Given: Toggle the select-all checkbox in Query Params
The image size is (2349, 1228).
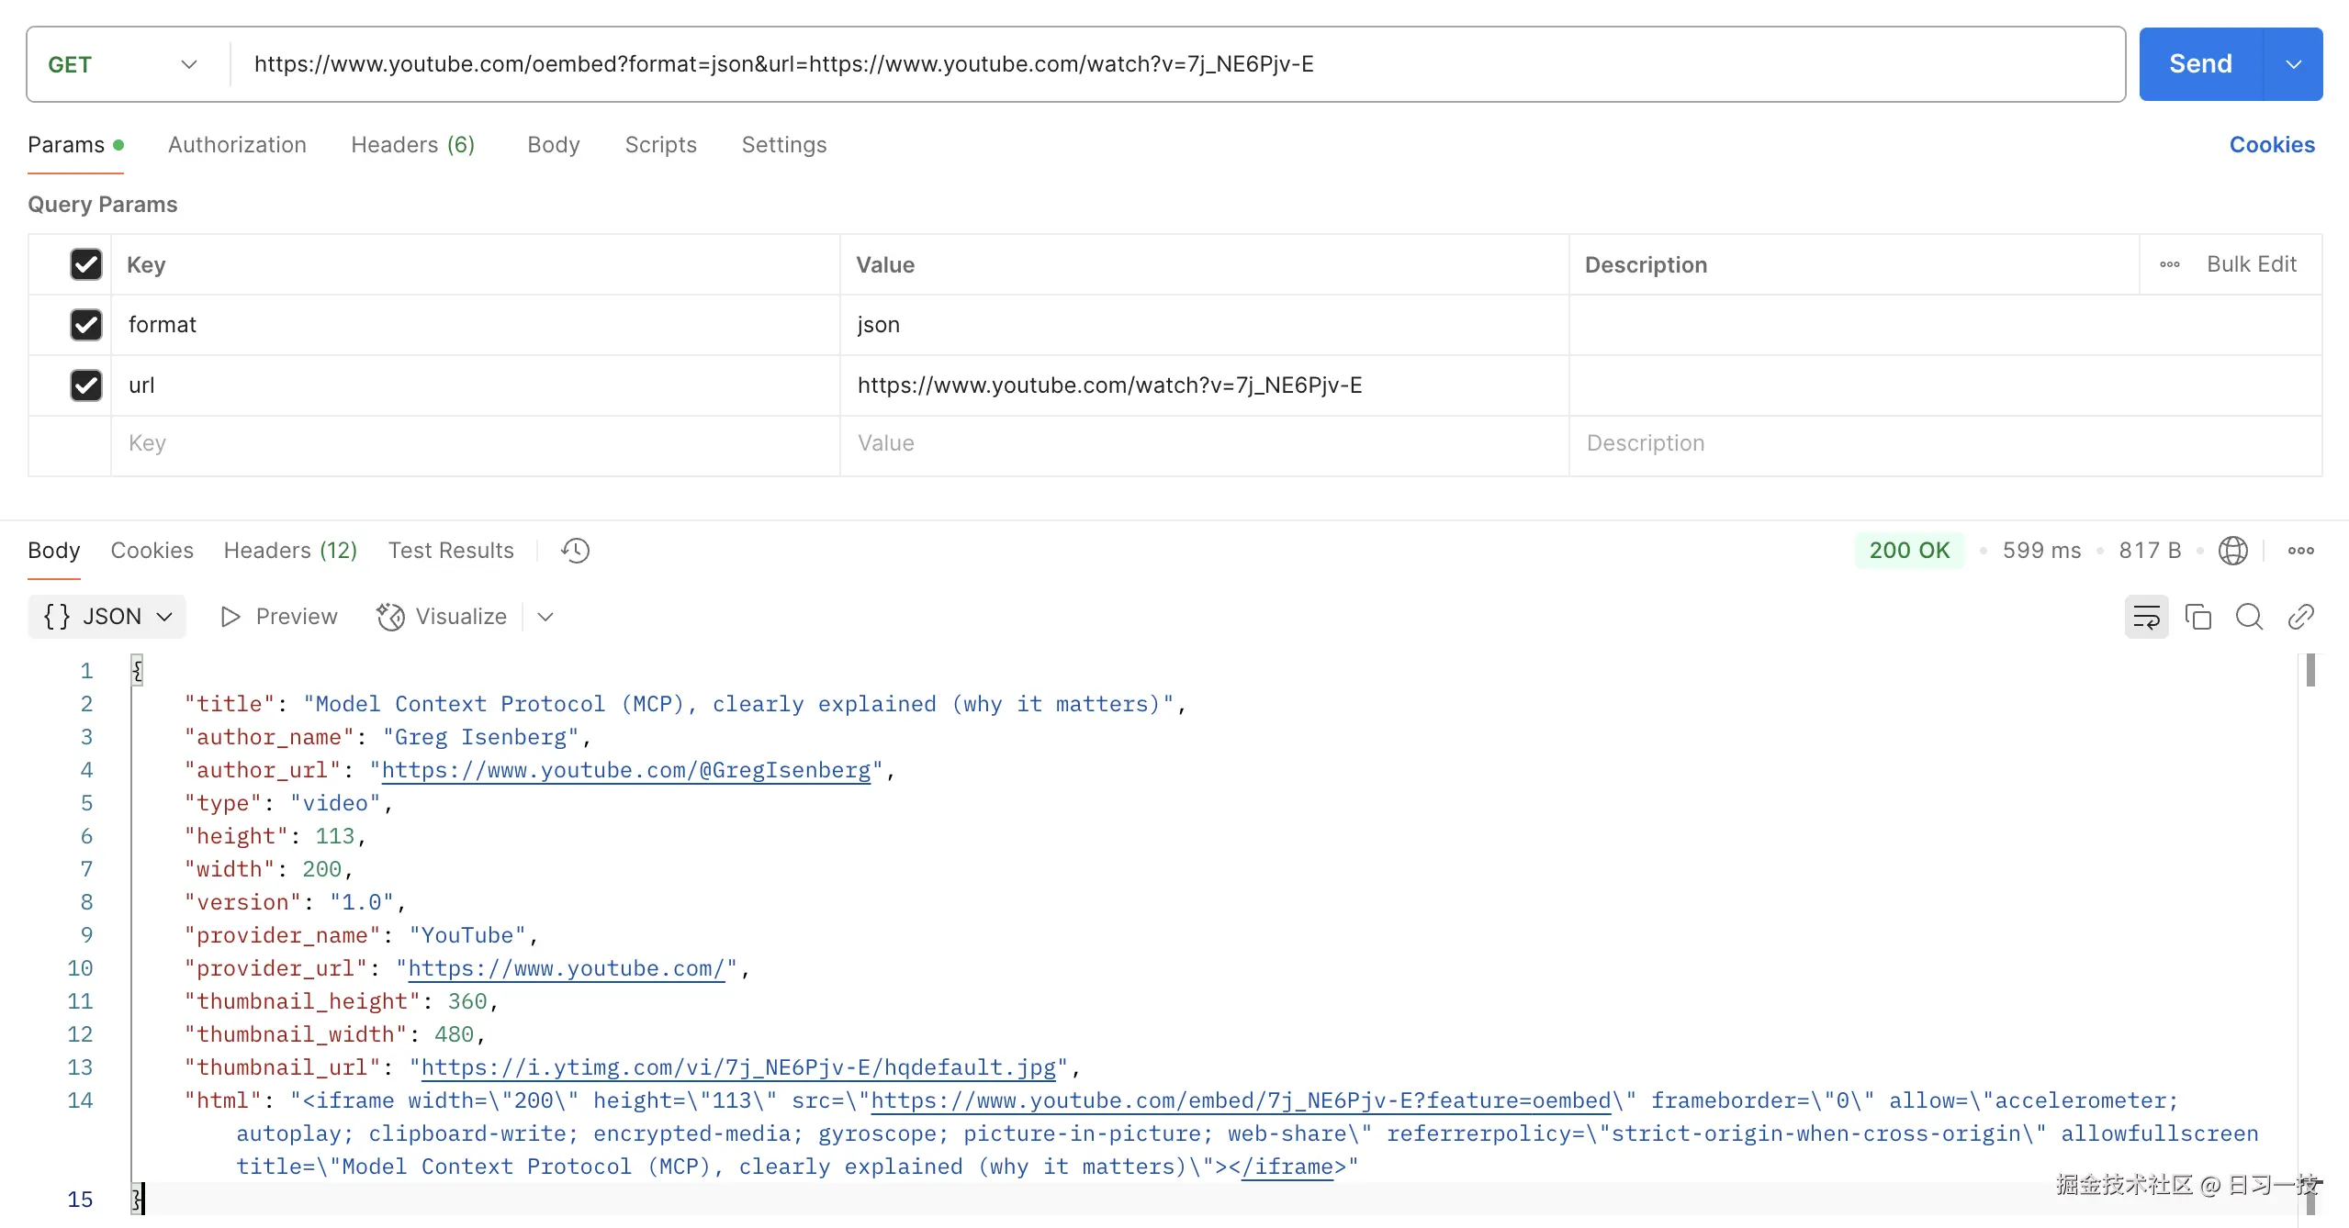Looking at the screenshot, I should click(85, 264).
